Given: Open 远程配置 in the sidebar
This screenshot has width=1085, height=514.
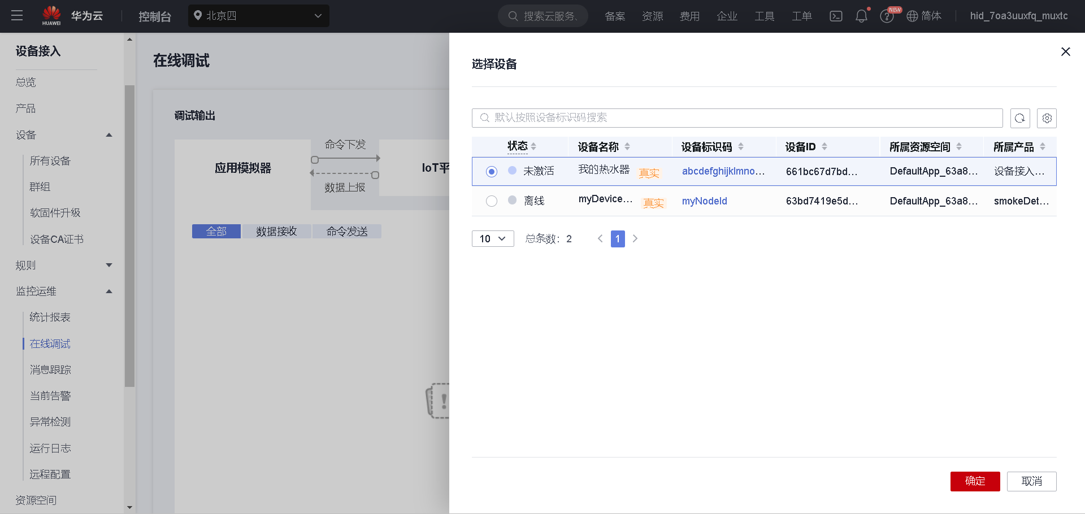Looking at the screenshot, I should click(x=50, y=474).
